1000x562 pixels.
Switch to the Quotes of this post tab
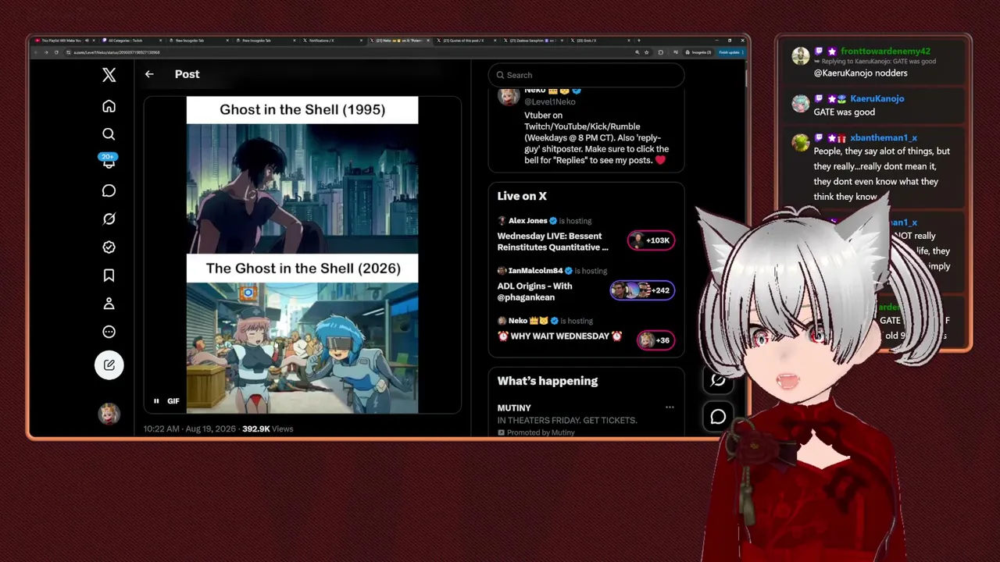[x=466, y=41]
